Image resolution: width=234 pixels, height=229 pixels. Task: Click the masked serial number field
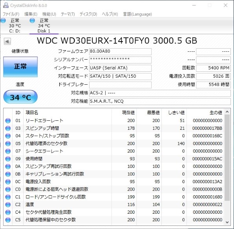[120, 60]
